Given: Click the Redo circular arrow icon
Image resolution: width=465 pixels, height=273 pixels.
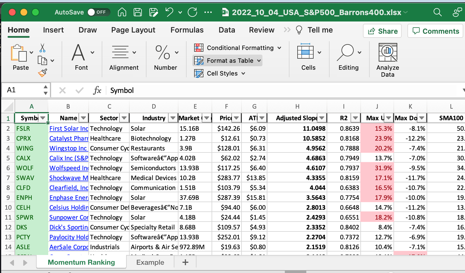Looking at the screenshot, I should (x=192, y=12).
